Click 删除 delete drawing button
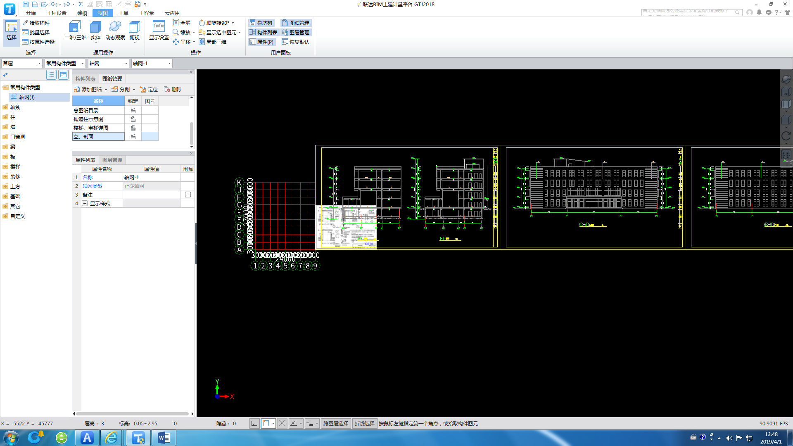 tap(173, 89)
